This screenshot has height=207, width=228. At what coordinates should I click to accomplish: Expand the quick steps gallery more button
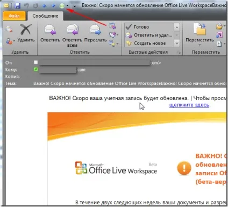pos(177,43)
